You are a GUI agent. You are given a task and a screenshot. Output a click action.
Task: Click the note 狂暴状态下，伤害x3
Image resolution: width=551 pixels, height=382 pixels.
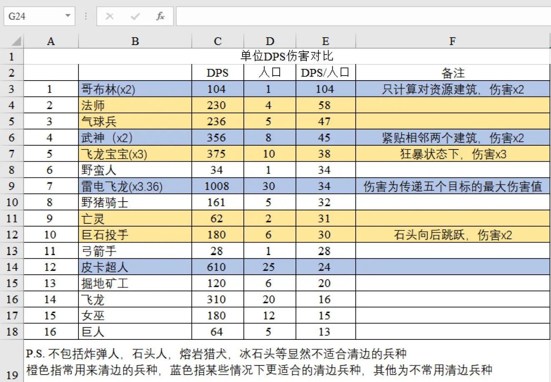[x=453, y=154]
